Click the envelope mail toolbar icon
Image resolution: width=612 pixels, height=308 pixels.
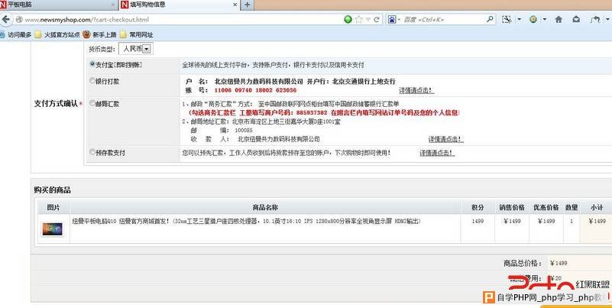(x=576, y=19)
